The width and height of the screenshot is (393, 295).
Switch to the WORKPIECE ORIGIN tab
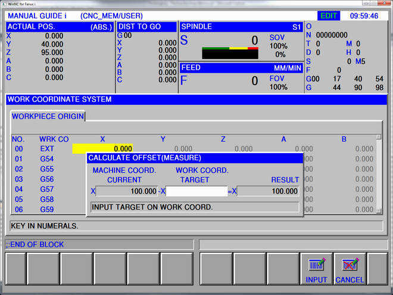pyautogui.click(x=48, y=116)
